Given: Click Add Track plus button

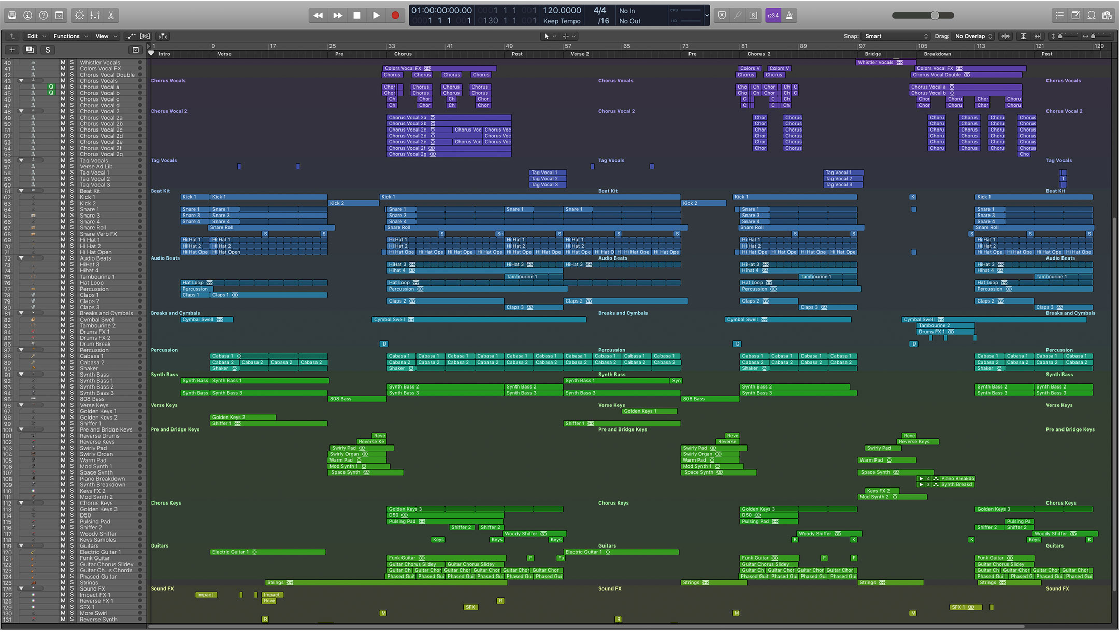Looking at the screenshot, I should click(x=12, y=50).
